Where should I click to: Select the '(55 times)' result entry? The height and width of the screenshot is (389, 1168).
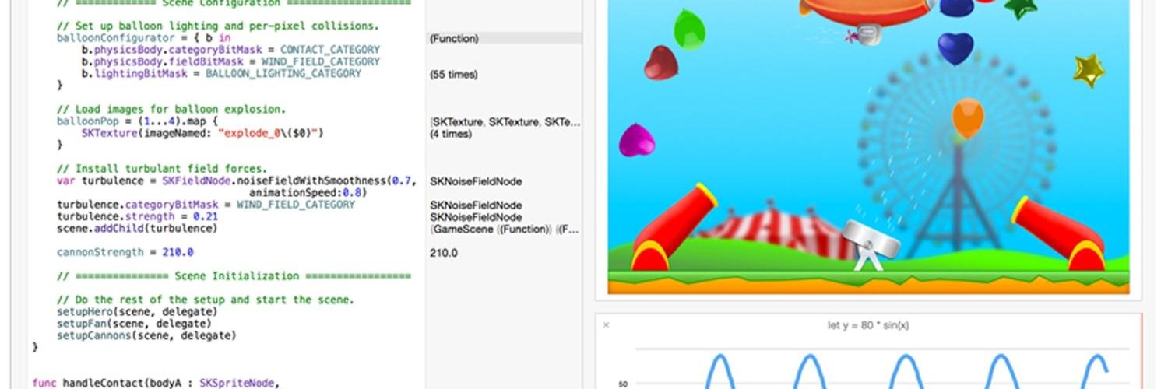pyautogui.click(x=454, y=75)
